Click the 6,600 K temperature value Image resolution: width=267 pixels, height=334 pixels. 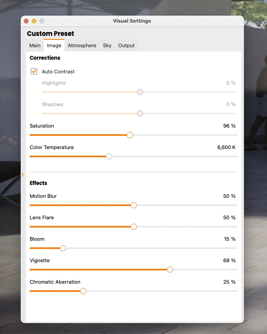226,147
